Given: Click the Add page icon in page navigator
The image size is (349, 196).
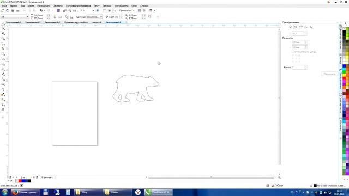Looking at the screenshot, I should pyautogui.click(x=10, y=177).
